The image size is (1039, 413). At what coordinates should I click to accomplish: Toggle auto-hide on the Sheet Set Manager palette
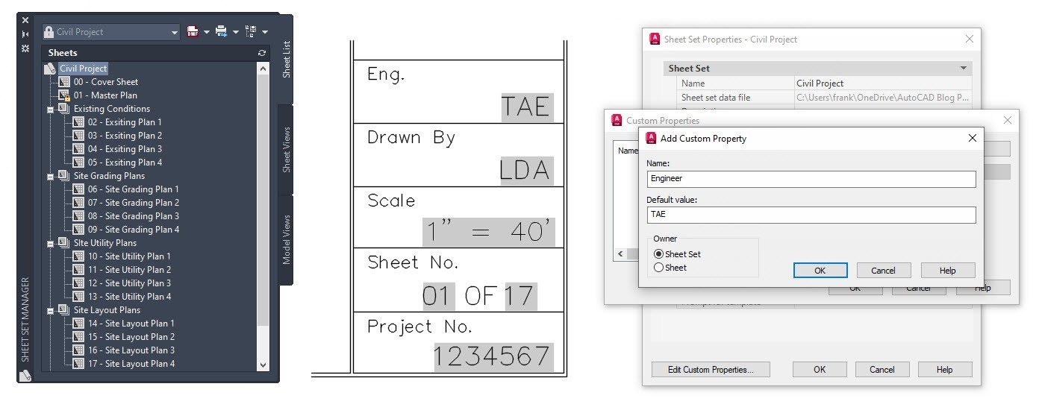pos(25,34)
